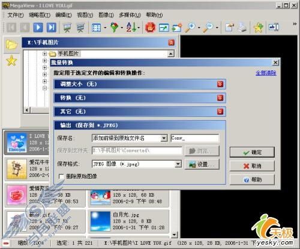Open dropdown arrow next to thumbnail view icon
Image resolution: width=300 pixels, height=249 pixels.
[105, 28]
